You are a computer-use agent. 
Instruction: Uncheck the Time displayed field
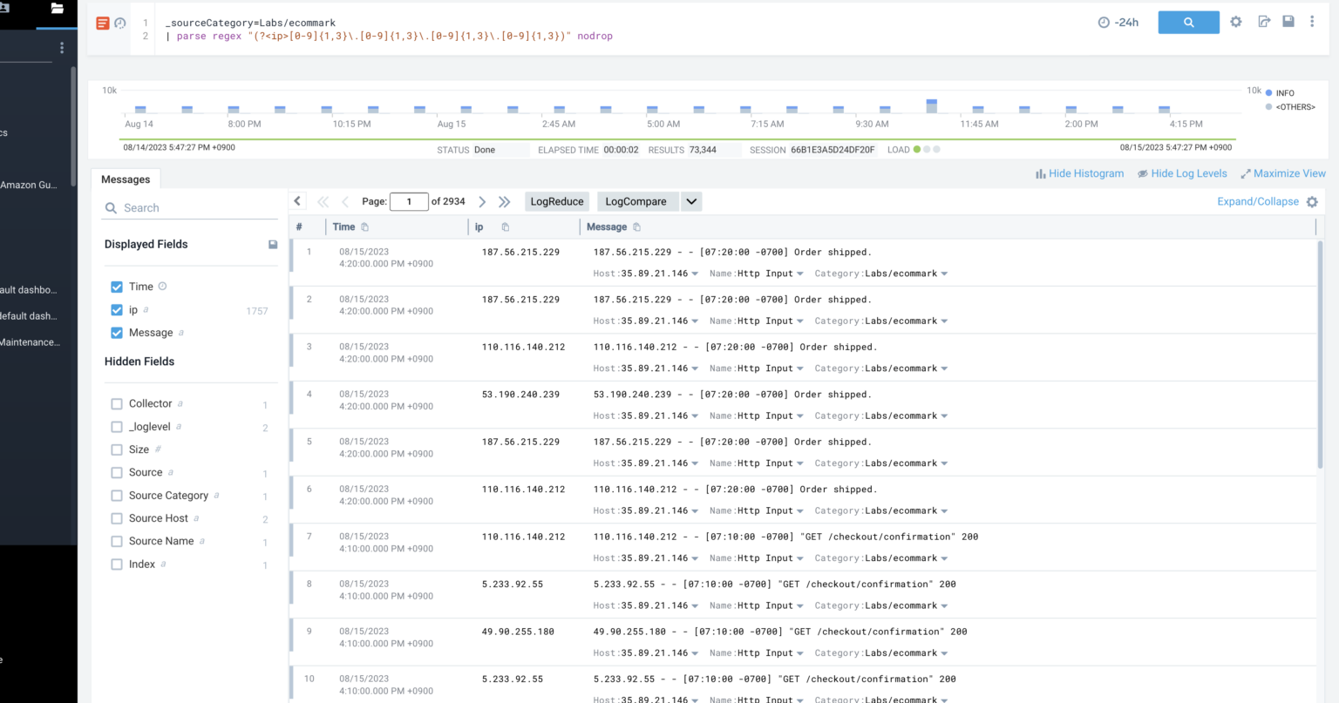coord(117,286)
